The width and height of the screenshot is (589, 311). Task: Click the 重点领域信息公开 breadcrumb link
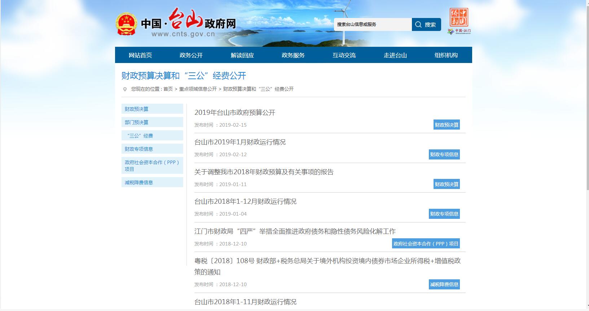click(198, 89)
